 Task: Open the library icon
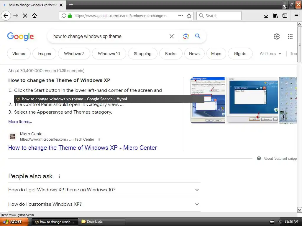pyautogui.click(x=275, y=16)
